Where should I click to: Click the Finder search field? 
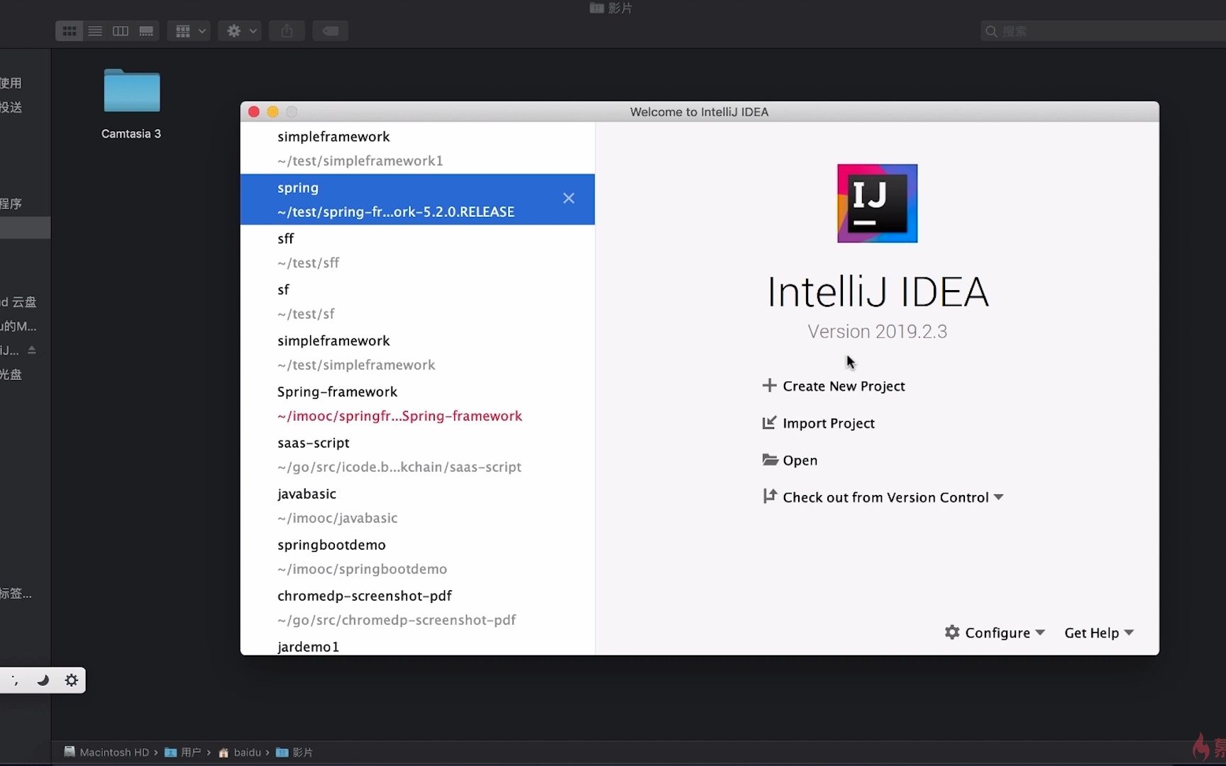tap(1103, 31)
